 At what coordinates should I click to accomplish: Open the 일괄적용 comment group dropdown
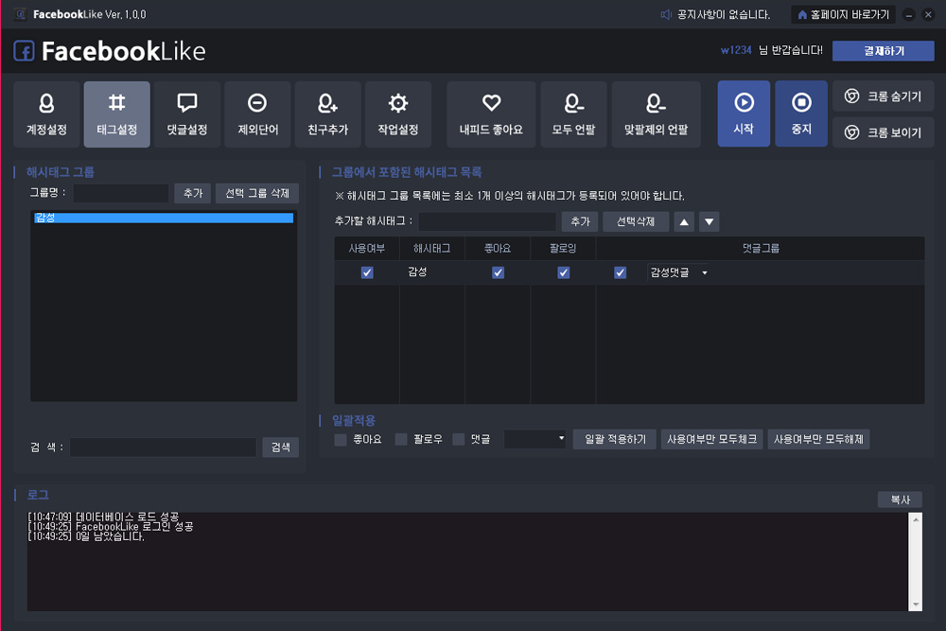[535, 439]
